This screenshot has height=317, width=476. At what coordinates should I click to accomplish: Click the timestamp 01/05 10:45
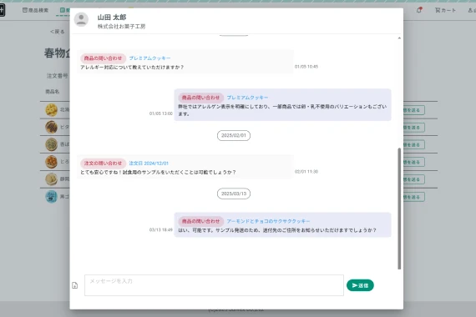click(306, 67)
